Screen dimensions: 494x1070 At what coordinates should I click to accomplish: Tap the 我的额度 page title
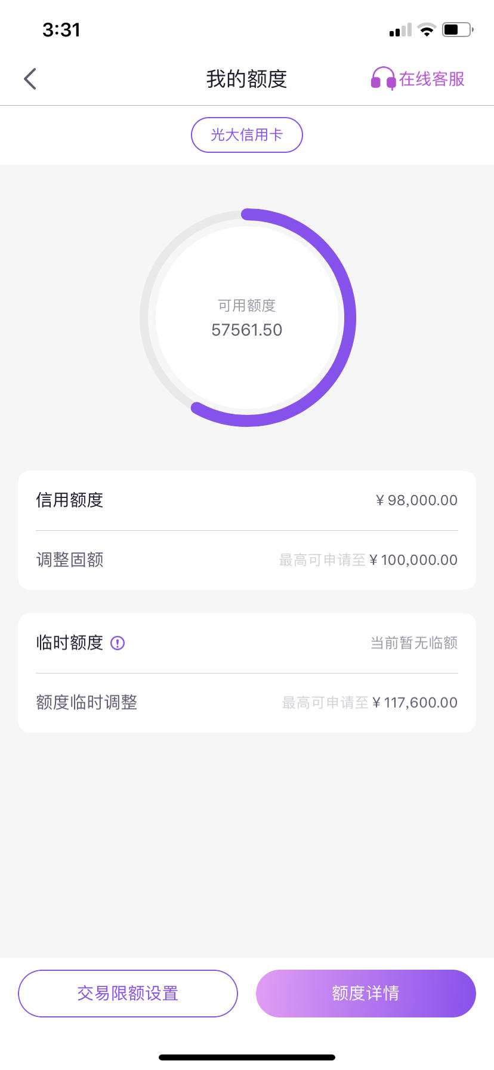coord(247,79)
